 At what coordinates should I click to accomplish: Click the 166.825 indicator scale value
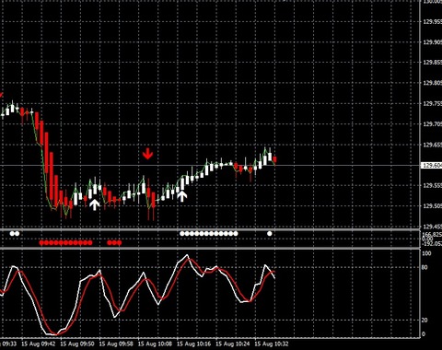[x=433, y=235]
